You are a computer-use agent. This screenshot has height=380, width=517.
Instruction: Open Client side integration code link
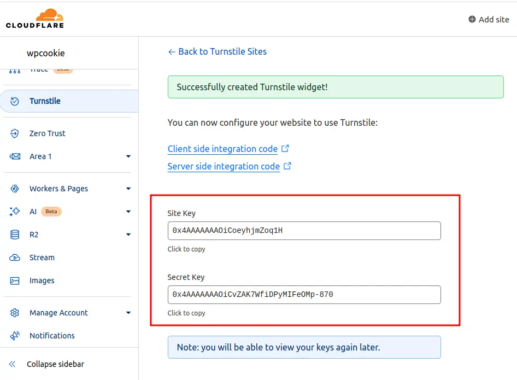click(x=222, y=149)
